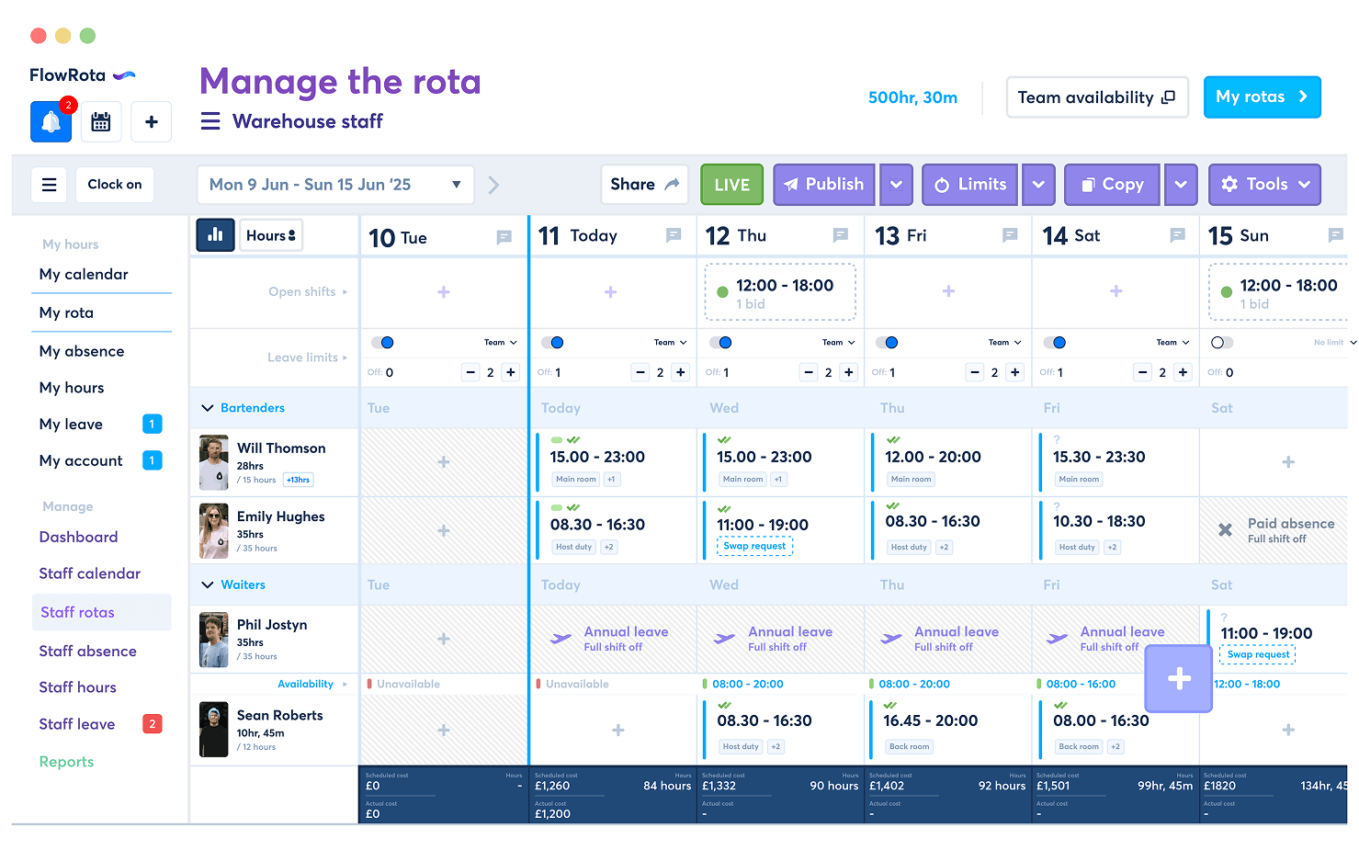The width and height of the screenshot is (1359, 862).
Task: Add shift for Will Thomson on Tuesday
Action: click(444, 462)
